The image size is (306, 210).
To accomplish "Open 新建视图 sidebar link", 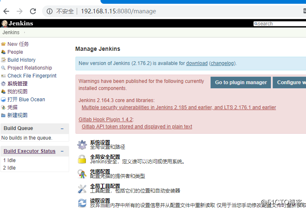I will click(18, 115).
